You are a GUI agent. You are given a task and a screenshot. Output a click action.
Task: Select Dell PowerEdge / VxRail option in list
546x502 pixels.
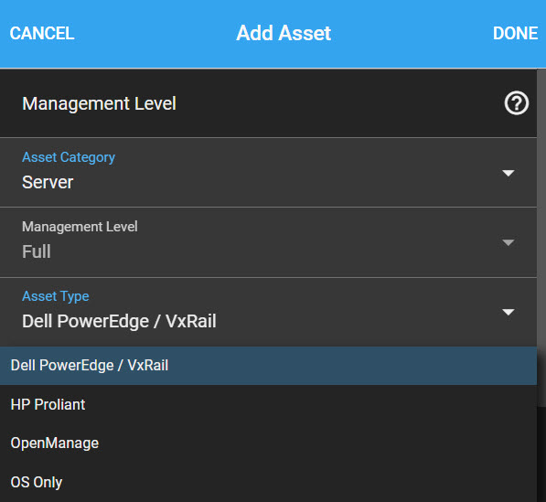pyautogui.click(x=268, y=366)
